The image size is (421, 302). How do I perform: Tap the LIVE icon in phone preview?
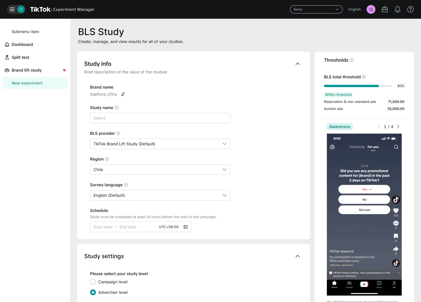point(332,147)
